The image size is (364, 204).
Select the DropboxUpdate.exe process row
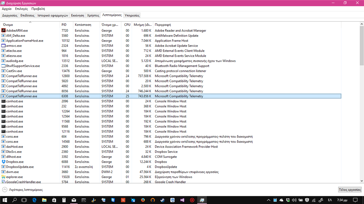pyautogui.click(x=171, y=167)
